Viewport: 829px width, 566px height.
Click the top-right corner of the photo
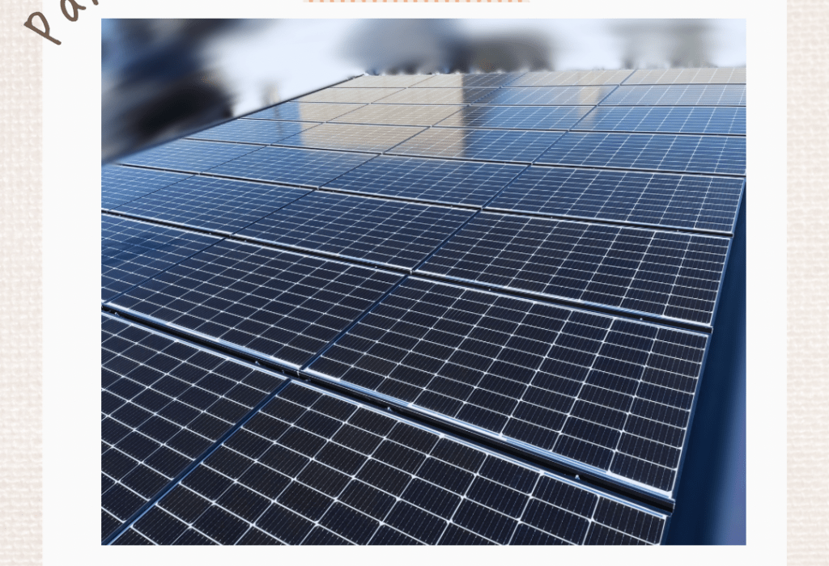click(740, 24)
